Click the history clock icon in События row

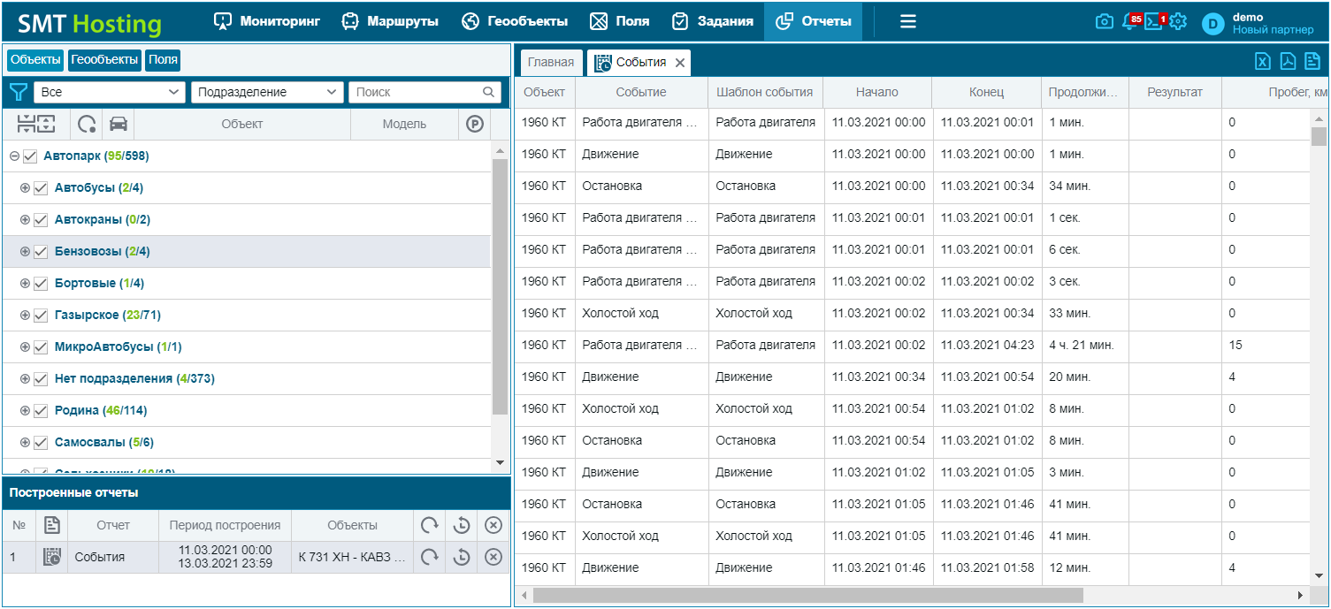pyautogui.click(x=461, y=557)
